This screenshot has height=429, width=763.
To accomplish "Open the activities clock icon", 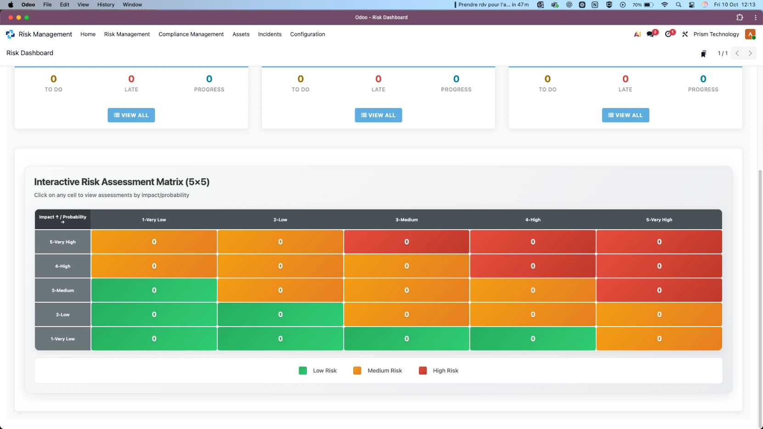I will (669, 34).
